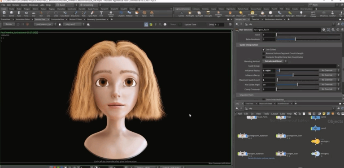The height and width of the screenshot is (168, 344).
Task: Select the Sphere shelf tool
Action: (x=11, y=13)
